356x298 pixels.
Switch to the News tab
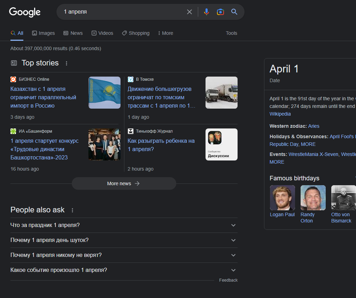(x=73, y=33)
